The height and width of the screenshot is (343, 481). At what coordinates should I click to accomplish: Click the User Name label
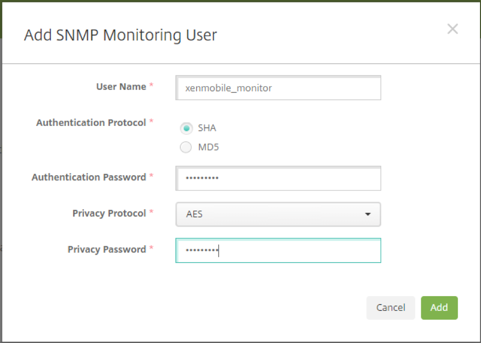click(121, 87)
